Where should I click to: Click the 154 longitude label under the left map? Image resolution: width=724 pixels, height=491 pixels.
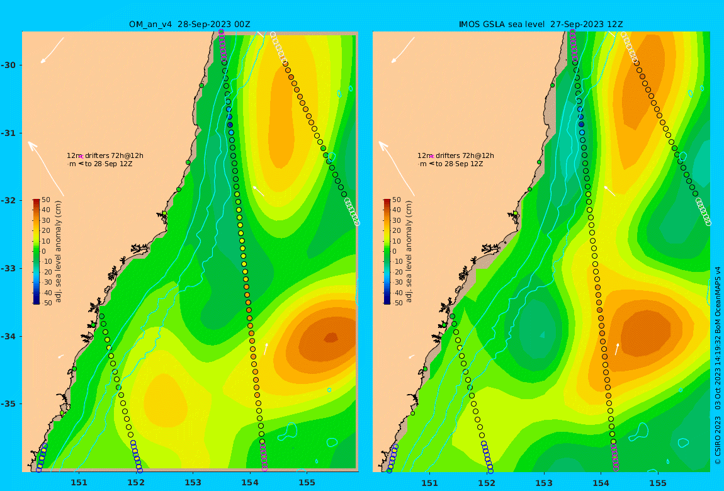pos(250,483)
